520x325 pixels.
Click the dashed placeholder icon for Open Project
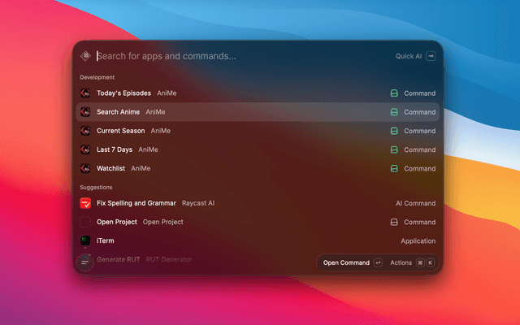point(85,222)
